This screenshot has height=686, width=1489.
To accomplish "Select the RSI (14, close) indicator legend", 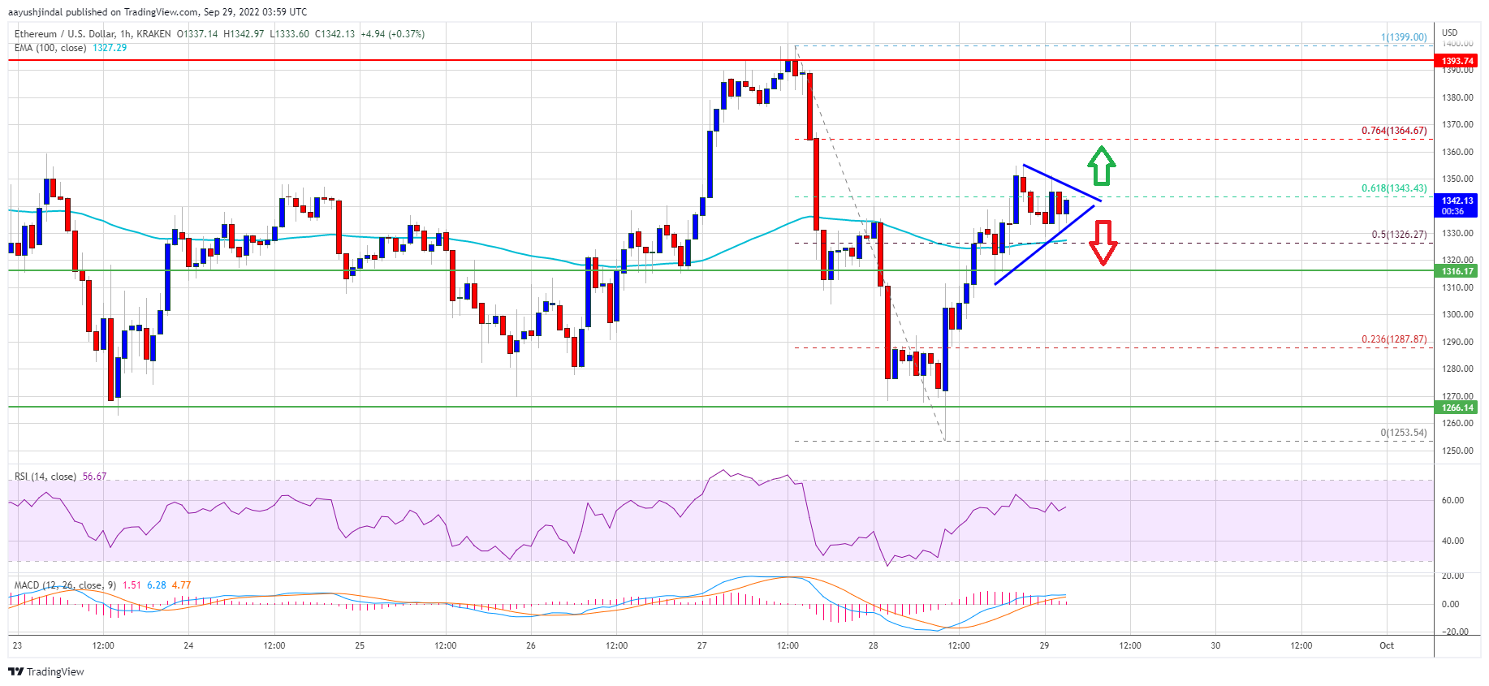I will [x=45, y=477].
